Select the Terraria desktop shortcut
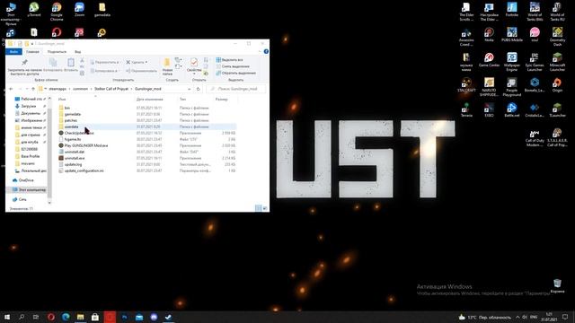Screen dimensions: 575x323 (x=466, y=109)
